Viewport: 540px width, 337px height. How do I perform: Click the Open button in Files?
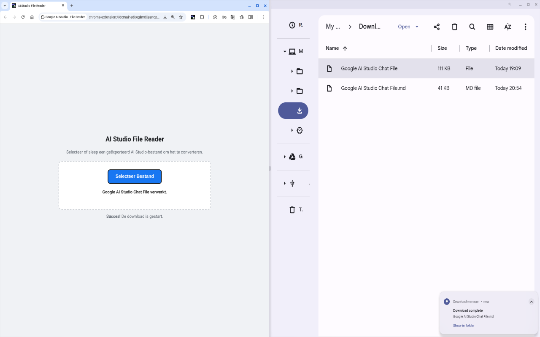[404, 27]
